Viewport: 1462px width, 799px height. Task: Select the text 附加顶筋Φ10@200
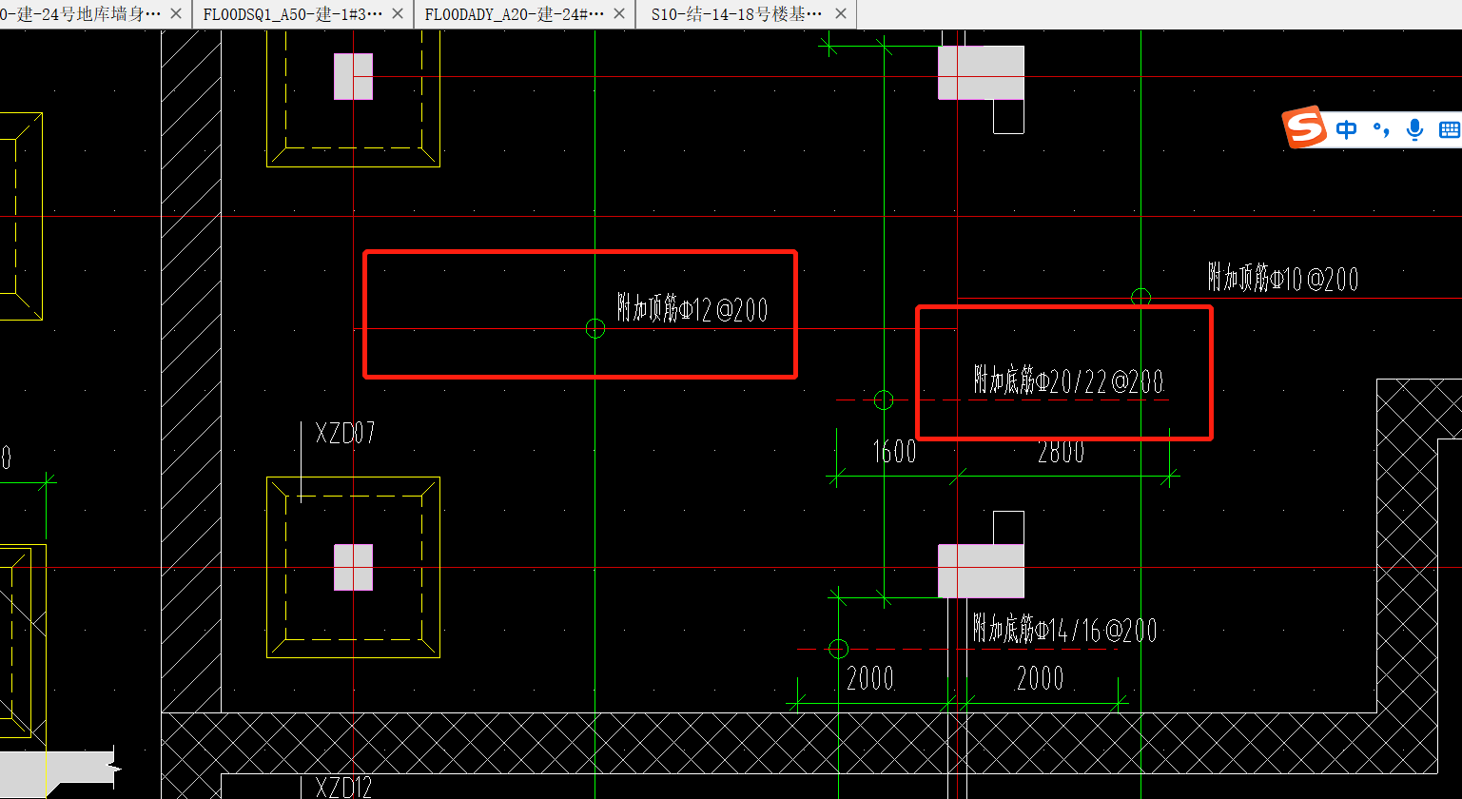pos(1283,278)
